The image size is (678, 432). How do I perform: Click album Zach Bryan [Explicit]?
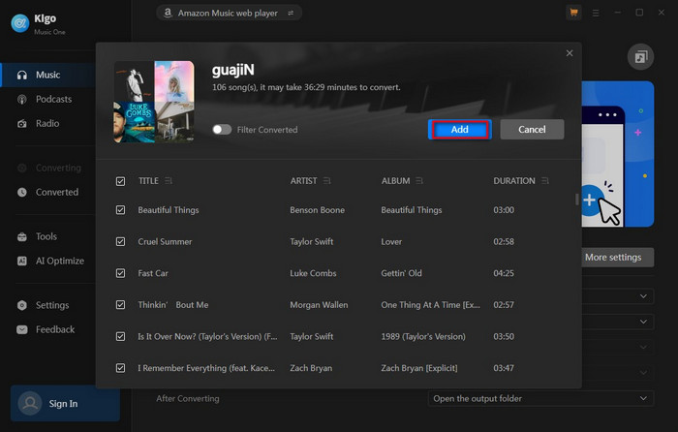(x=419, y=368)
